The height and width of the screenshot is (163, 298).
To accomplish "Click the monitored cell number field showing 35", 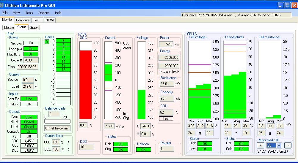I will tap(272, 145).
